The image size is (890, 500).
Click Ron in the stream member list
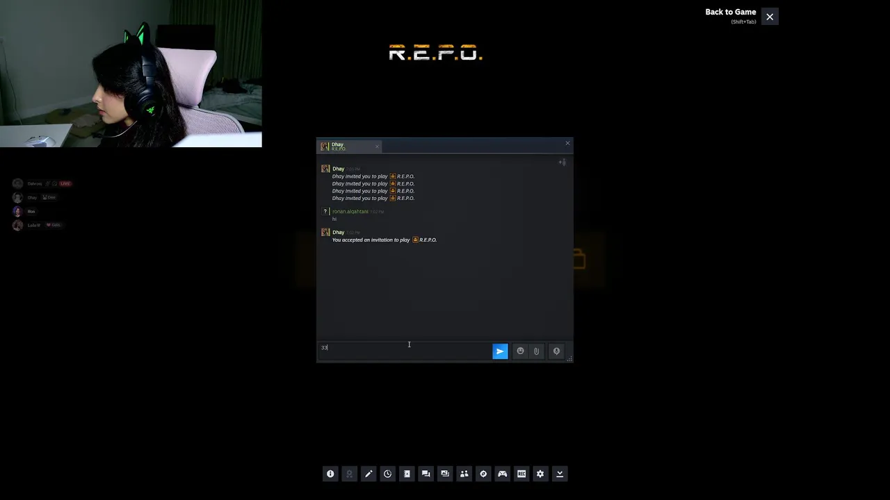31,211
